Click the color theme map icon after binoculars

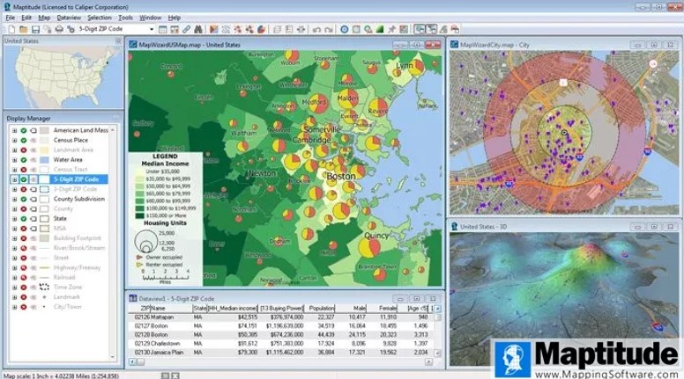point(213,29)
